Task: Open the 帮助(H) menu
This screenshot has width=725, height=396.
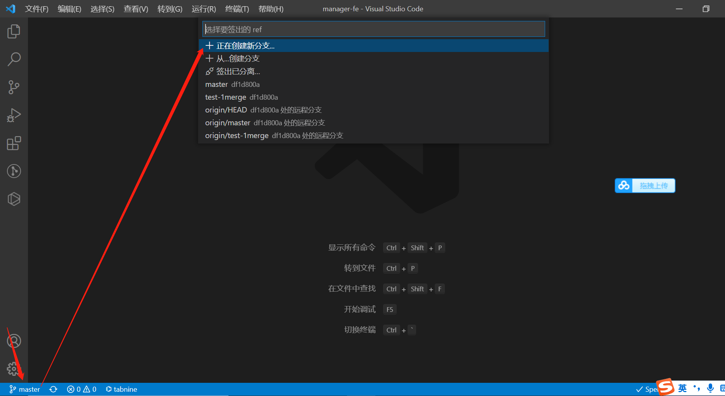Action: [x=271, y=9]
